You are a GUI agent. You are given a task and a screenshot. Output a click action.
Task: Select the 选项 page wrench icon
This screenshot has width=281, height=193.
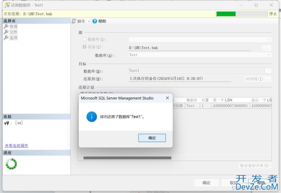[6, 37]
